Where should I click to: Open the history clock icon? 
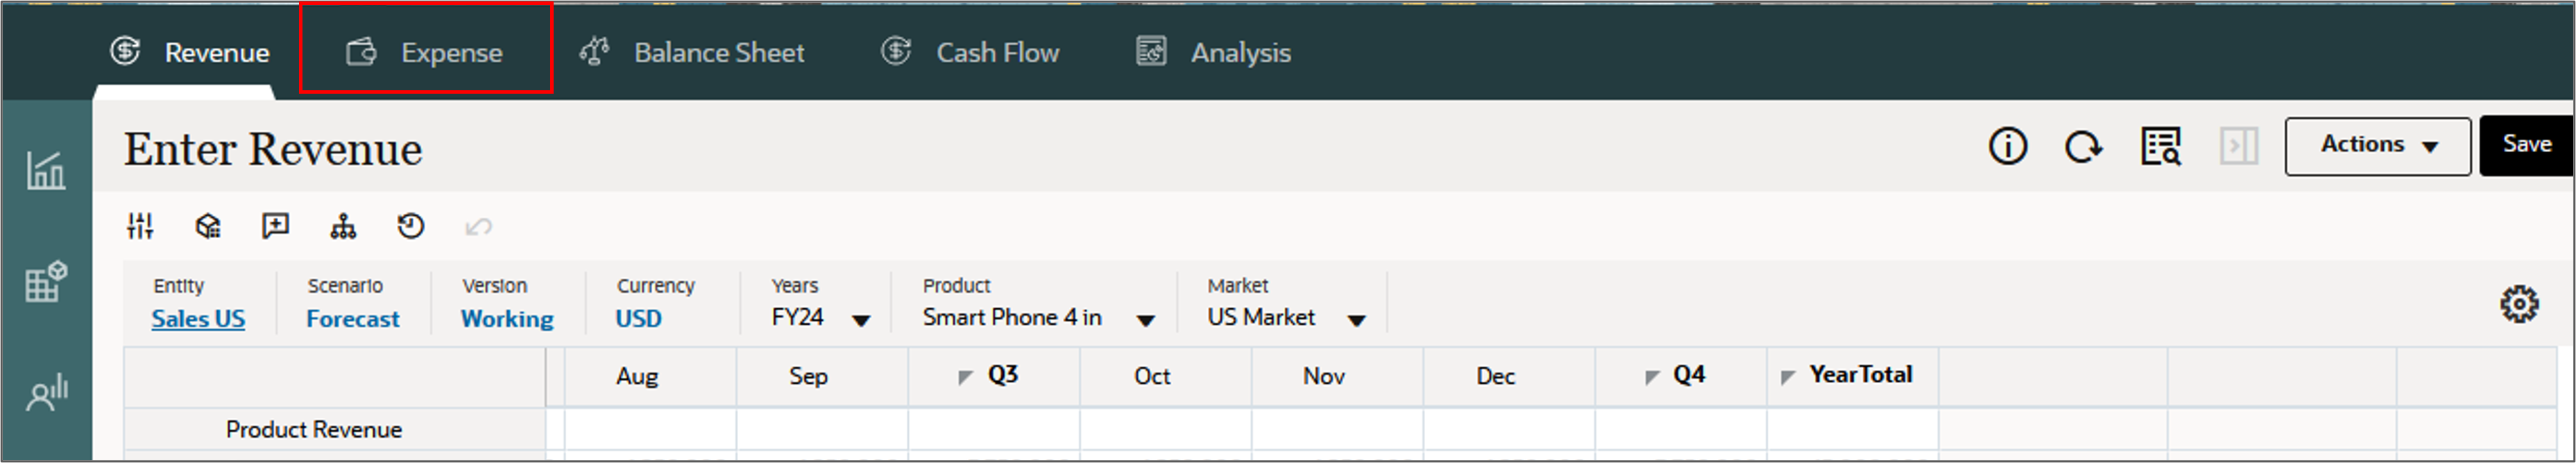410,227
